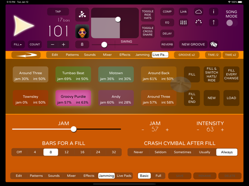Switch to the upper Jamming tab
The image size is (249, 186).
(x=142, y=55)
